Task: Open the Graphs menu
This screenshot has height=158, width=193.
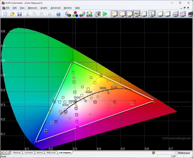Action: [x=44, y=8]
